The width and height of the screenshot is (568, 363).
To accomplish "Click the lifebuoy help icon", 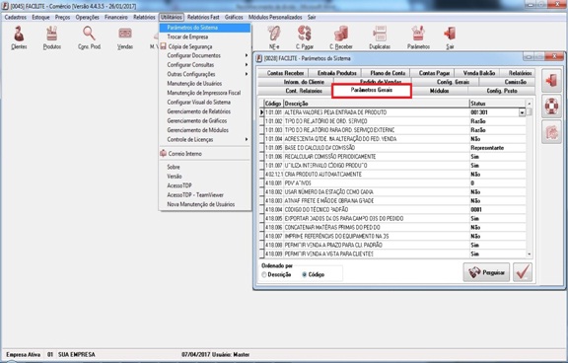I will 551,107.
